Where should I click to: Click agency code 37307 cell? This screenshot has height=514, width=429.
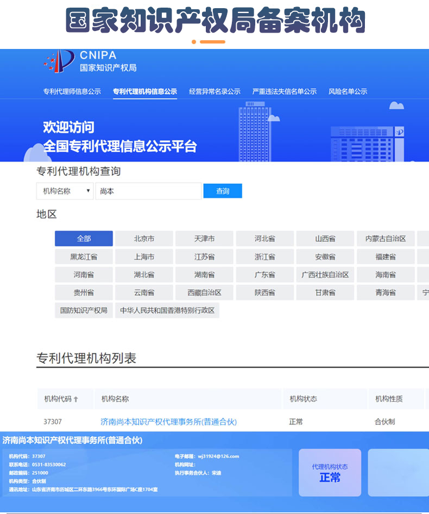coord(53,422)
